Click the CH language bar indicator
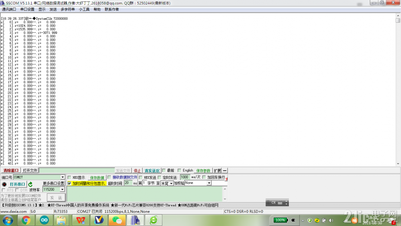Viewport: 401px width, 226px height. [273, 203]
